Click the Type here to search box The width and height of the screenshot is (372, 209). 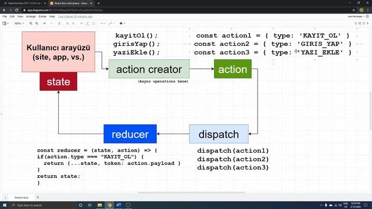click(x=42, y=205)
